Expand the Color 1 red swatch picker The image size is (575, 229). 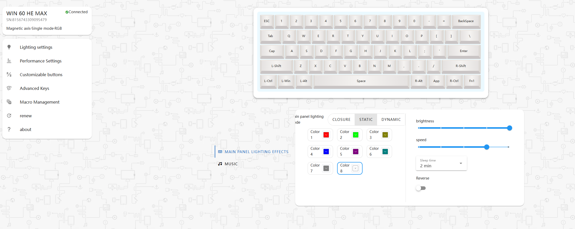326,135
